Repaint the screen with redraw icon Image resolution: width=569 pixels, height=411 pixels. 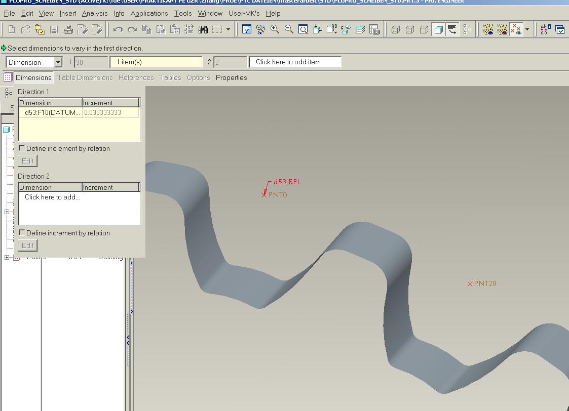point(247,29)
